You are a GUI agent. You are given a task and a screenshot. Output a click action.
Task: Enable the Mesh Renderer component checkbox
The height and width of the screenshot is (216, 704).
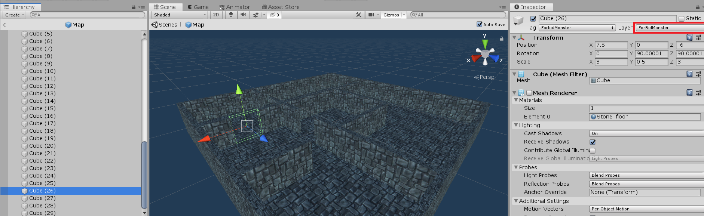click(x=529, y=93)
